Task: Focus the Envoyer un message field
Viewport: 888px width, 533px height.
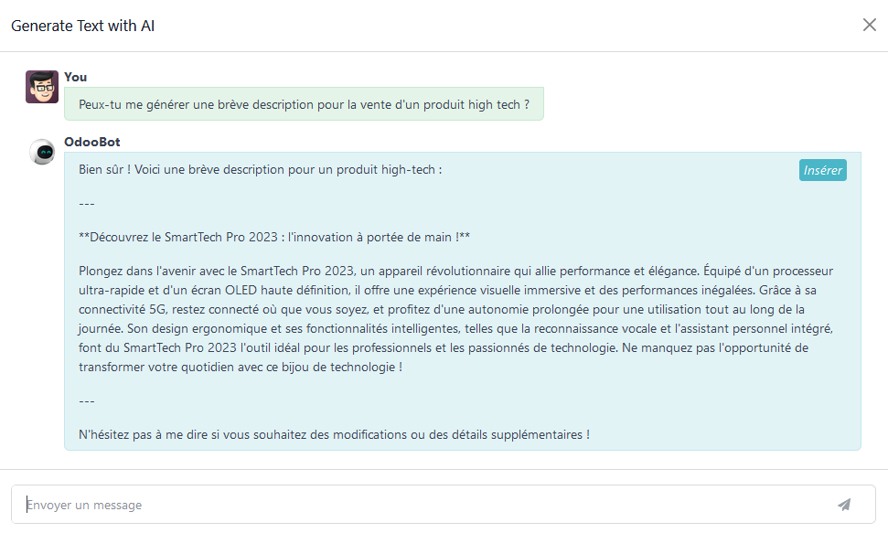Action: pos(421,505)
